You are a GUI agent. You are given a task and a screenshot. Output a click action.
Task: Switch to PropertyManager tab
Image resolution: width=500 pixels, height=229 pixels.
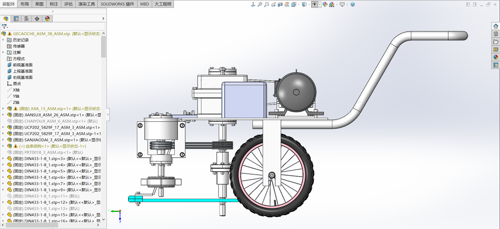(16, 19)
